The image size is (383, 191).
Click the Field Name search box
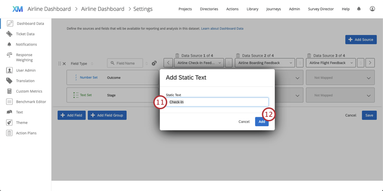point(125,63)
